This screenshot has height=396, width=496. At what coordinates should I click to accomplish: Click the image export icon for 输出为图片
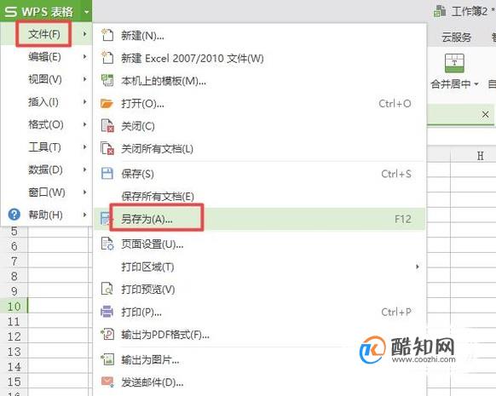click(x=107, y=359)
